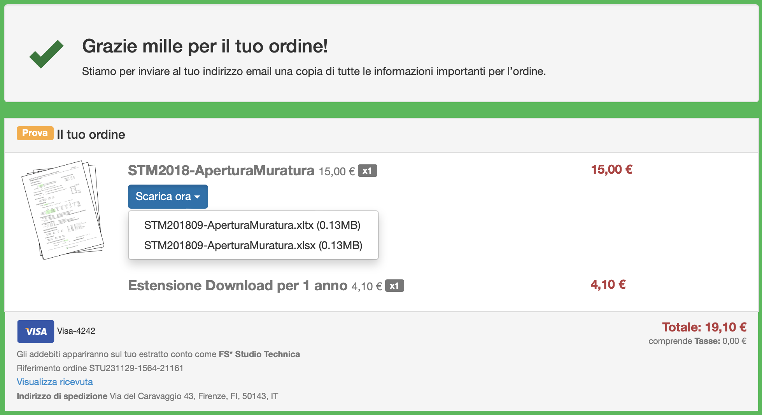Screen dimensions: 762x415
Task: Click the FS* Studio Technica statement name
Action: pos(259,354)
